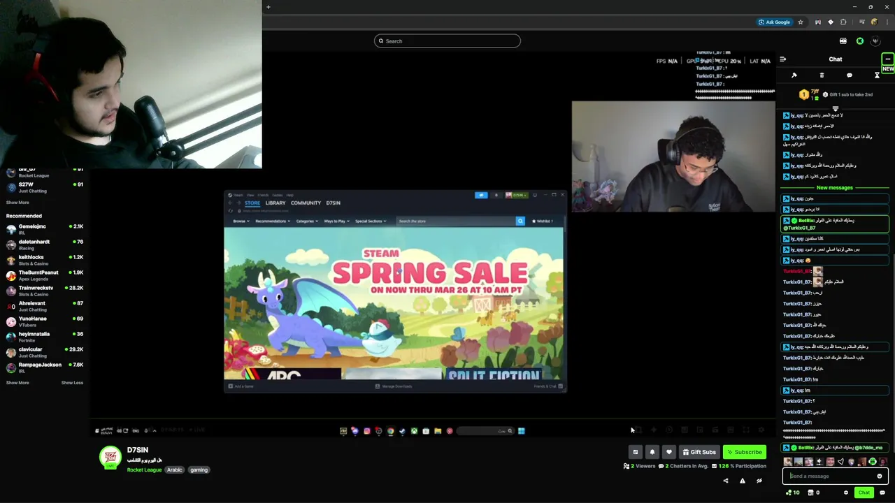Click the New messages divider in chat

835,188
